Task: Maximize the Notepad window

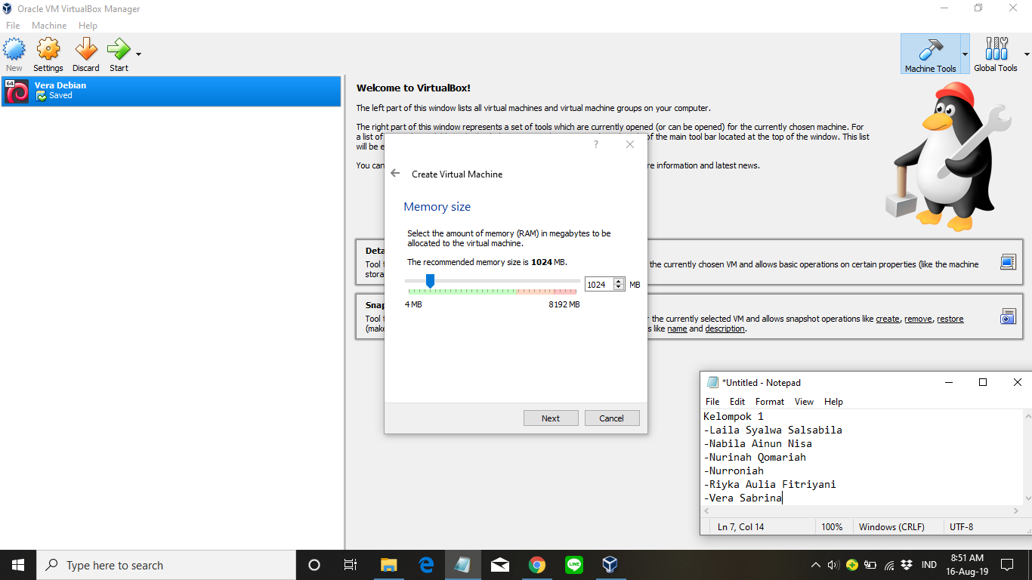Action: tap(982, 383)
